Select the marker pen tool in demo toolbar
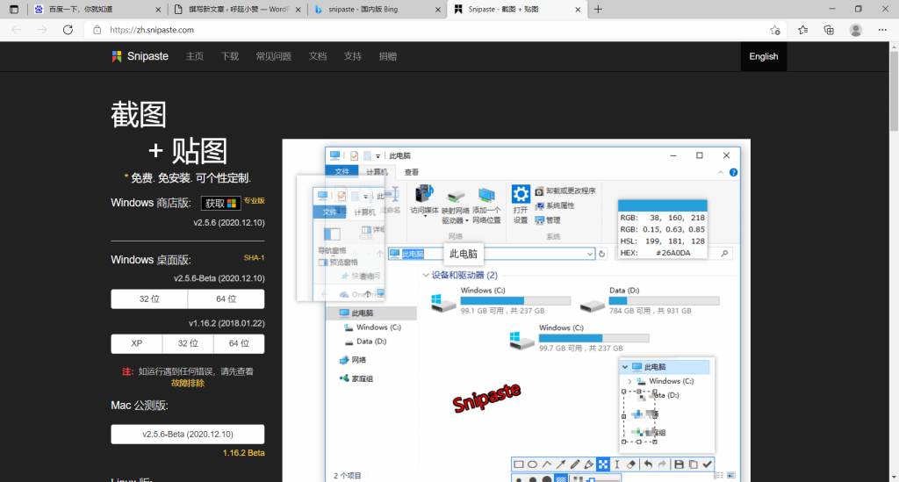Viewport: 899px width, 482px height. 589,464
